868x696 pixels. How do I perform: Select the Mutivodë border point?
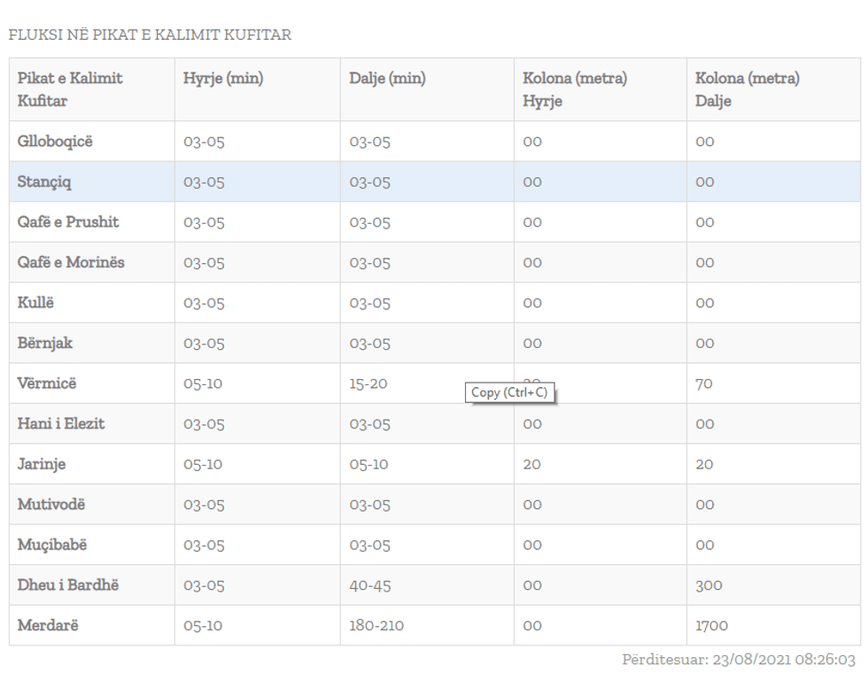pyautogui.click(x=51, y=504)
